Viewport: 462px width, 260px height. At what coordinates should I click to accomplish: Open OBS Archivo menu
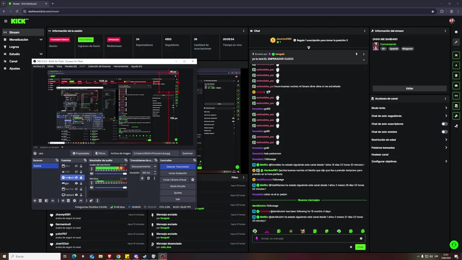[x=39, y=66]
